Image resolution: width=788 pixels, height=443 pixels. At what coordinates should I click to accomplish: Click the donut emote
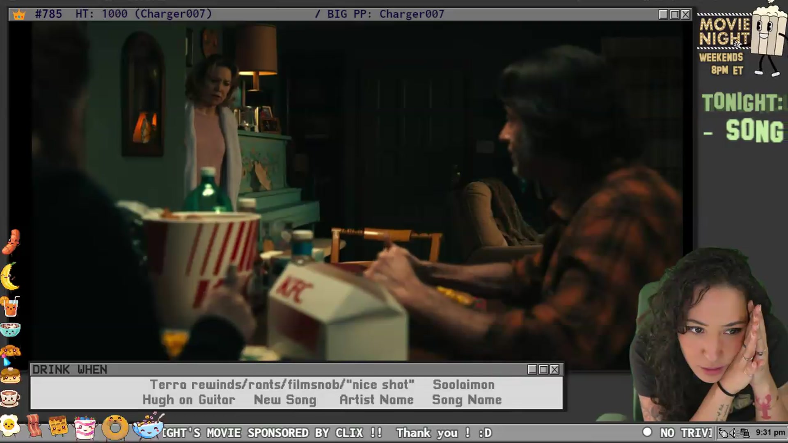click(115, 428)
